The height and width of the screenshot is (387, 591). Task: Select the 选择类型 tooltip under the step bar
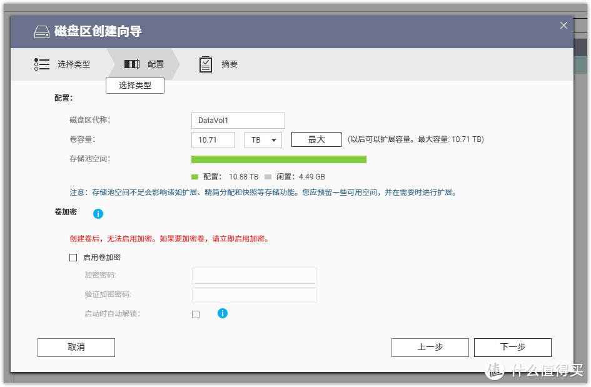point(135,86)
